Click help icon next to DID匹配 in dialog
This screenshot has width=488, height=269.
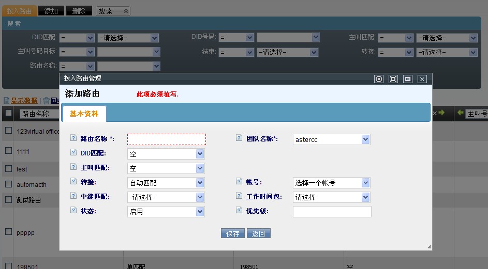73,153
